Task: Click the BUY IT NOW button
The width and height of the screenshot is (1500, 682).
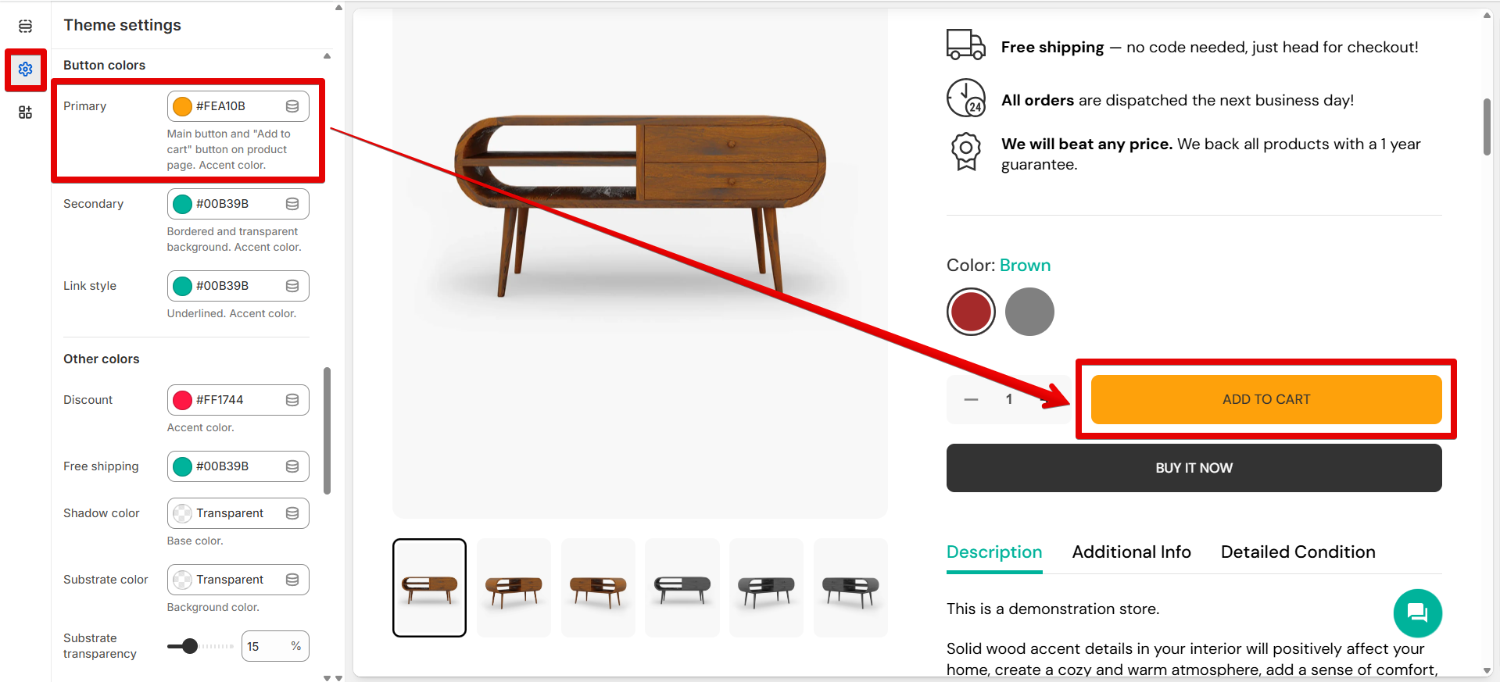Action: tap(1194, 468)
